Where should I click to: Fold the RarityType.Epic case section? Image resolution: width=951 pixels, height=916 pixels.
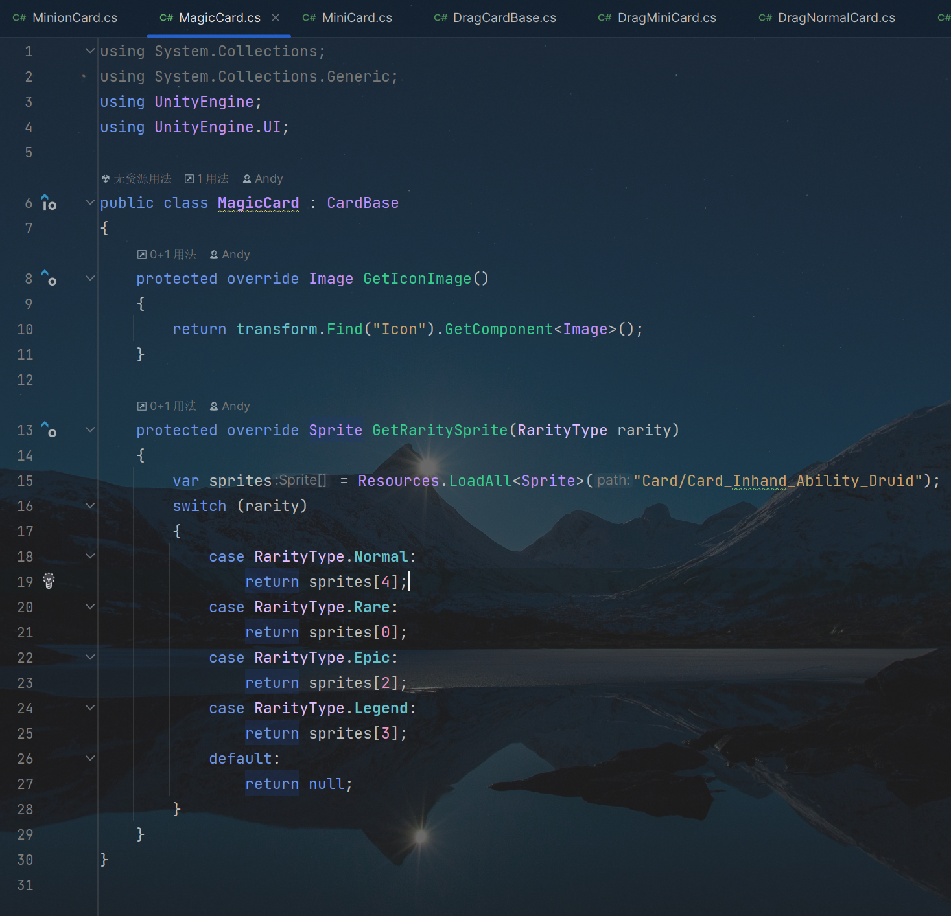pos(90,658)
